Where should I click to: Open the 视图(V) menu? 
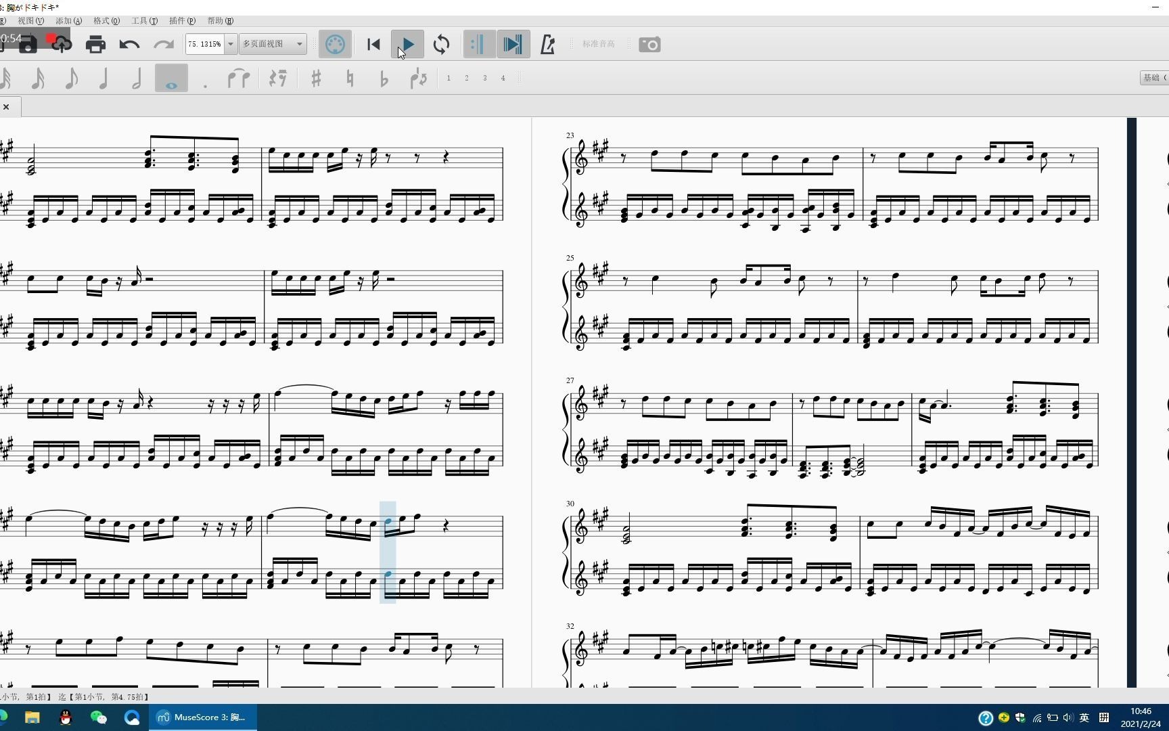click(x=30, y=21)
